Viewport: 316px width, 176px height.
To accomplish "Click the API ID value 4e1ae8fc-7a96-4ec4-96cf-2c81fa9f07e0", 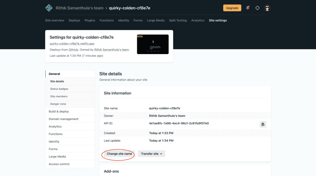I will tap(179, 123).
